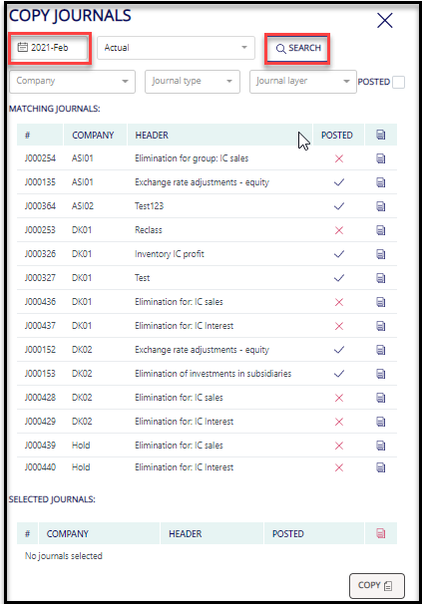Expand the Journal type dropdown
This screenshot has width=422, height=604.
tap(193, 82)
